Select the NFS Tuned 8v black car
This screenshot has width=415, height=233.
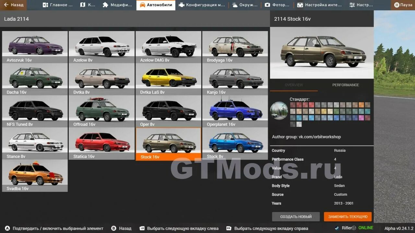pyautogui.click(x=35, y=111)
